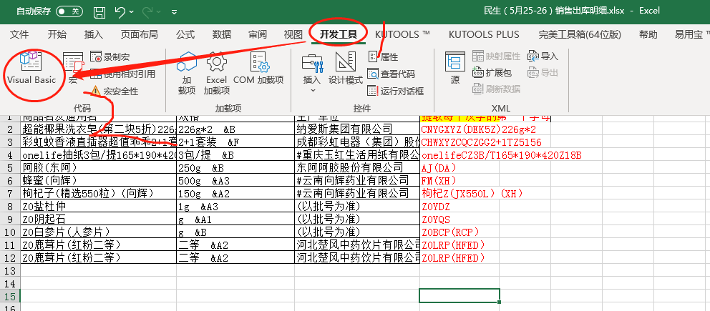Open XML Expansion Packs
This screenshot has height=311, width=710.
click(492, 72)
